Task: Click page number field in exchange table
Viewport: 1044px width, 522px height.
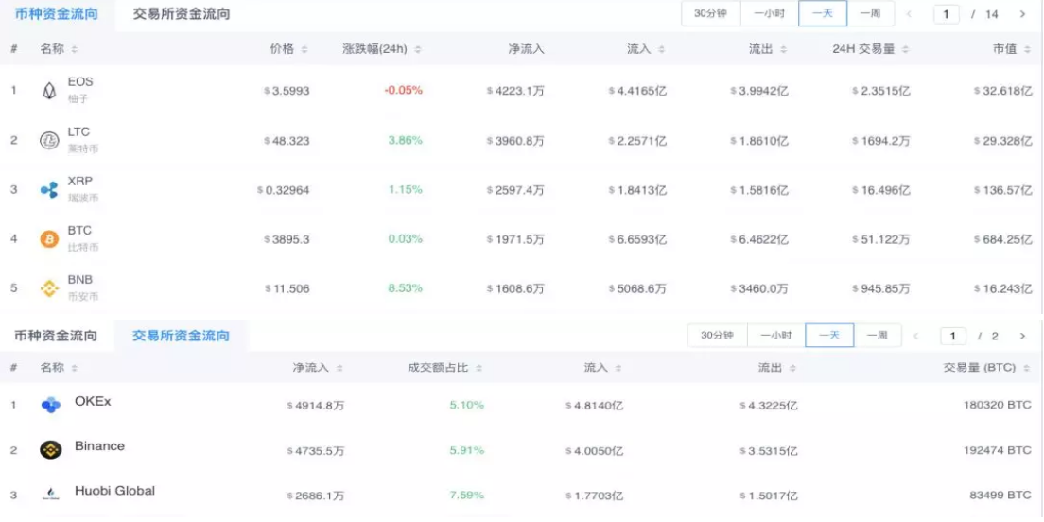Action: click(x=953, y=337)
